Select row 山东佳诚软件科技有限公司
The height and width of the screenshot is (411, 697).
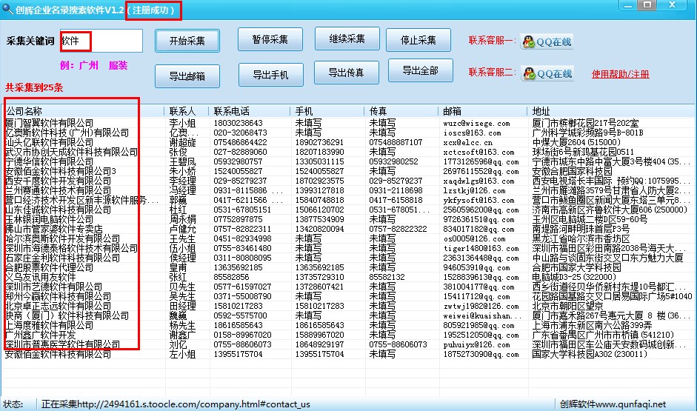click(x=349, y=210)
